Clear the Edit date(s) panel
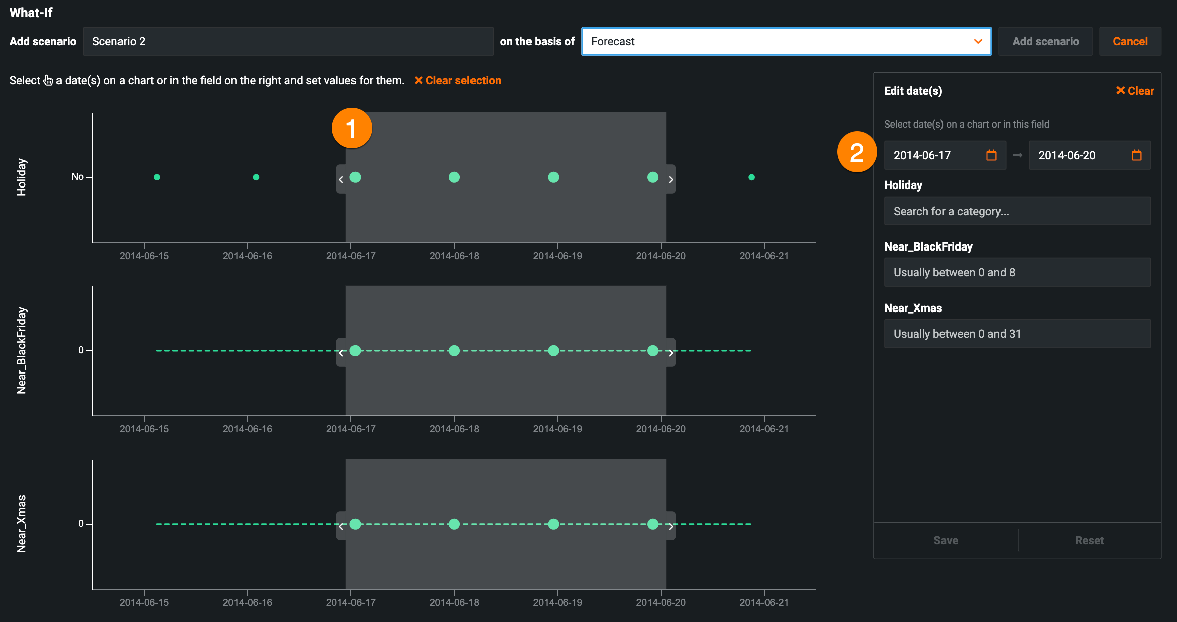 [x=1135, y=91]
